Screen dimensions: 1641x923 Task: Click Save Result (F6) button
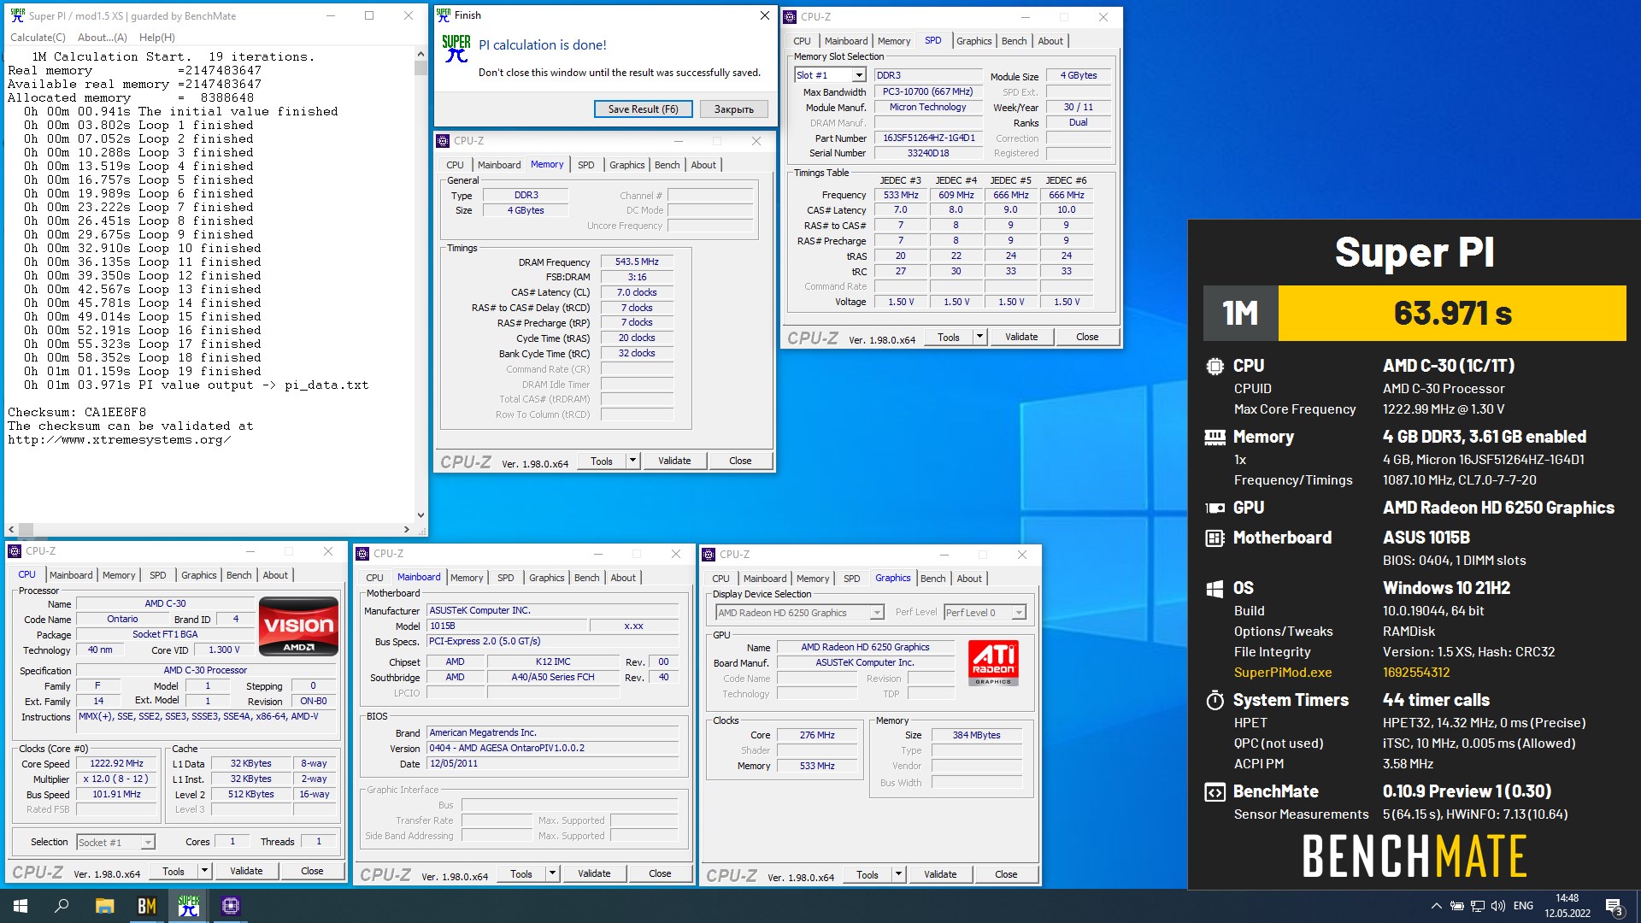point(643,109)
